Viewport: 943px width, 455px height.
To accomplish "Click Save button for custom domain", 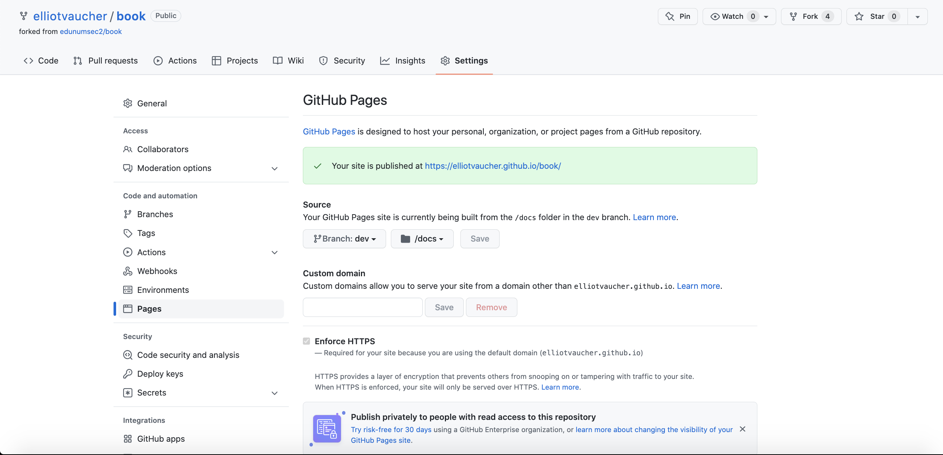I will [x=444, y=307].
